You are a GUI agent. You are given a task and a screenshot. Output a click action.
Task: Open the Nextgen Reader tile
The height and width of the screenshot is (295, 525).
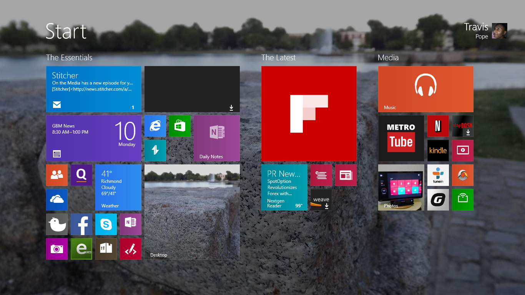[284, 187]
